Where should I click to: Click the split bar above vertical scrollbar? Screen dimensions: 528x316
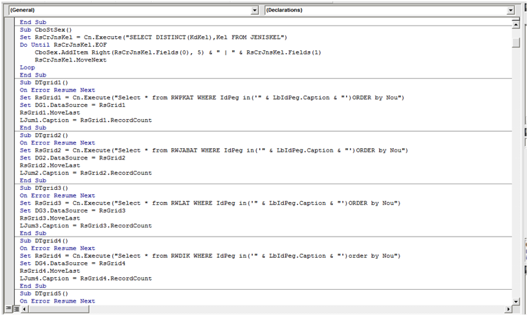tap(516, 19)
